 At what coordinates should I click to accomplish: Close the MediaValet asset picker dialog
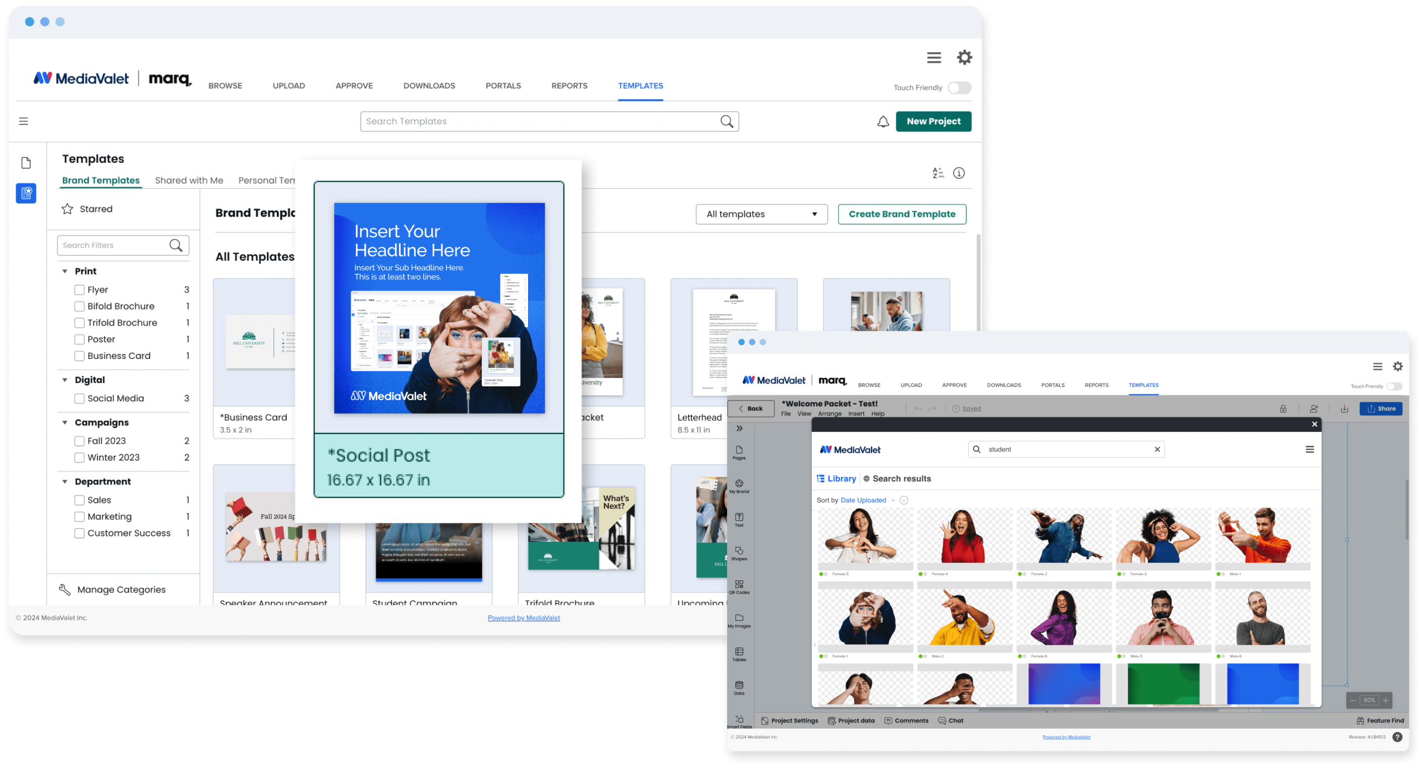[x=1314, y=424]
